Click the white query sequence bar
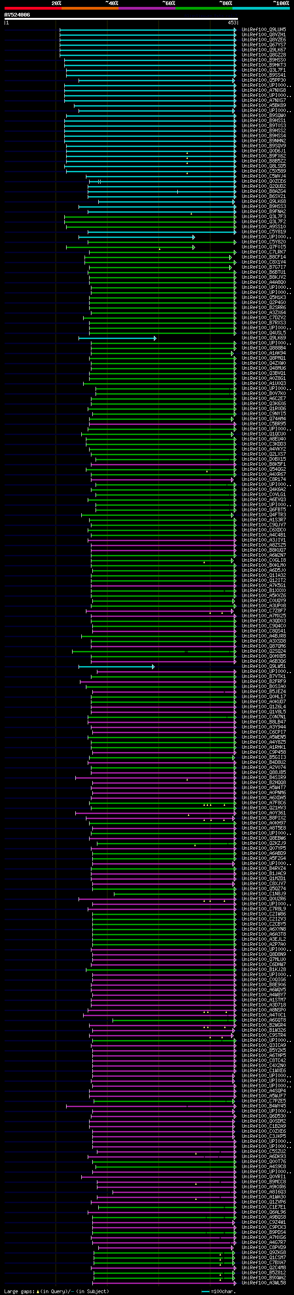294x1295 pixels. point(121,19)
